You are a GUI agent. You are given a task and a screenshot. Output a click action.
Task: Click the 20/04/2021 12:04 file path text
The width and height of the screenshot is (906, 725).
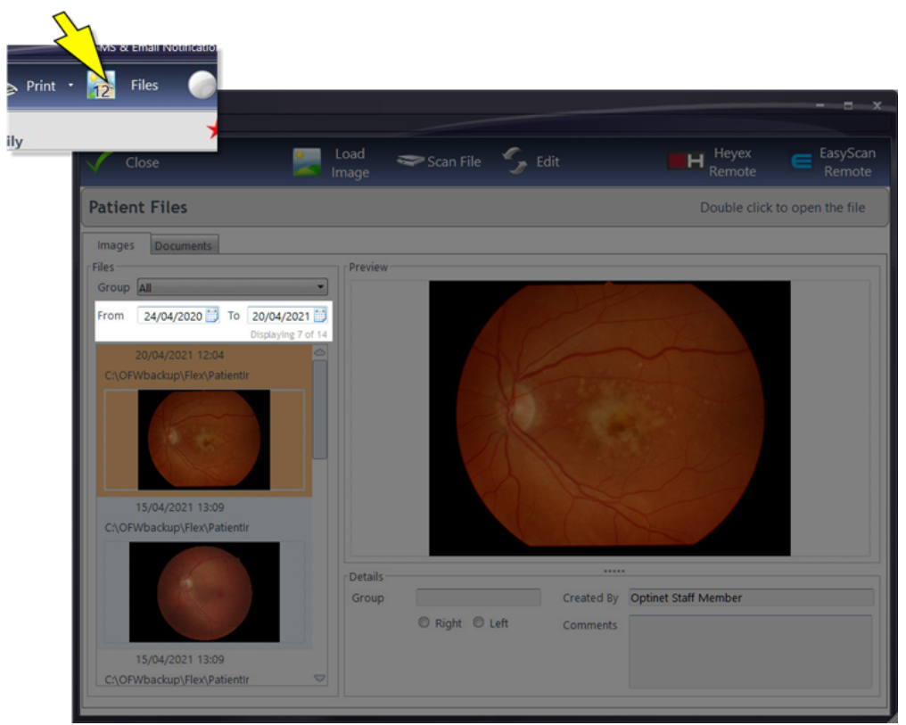(x=177, y=375)
